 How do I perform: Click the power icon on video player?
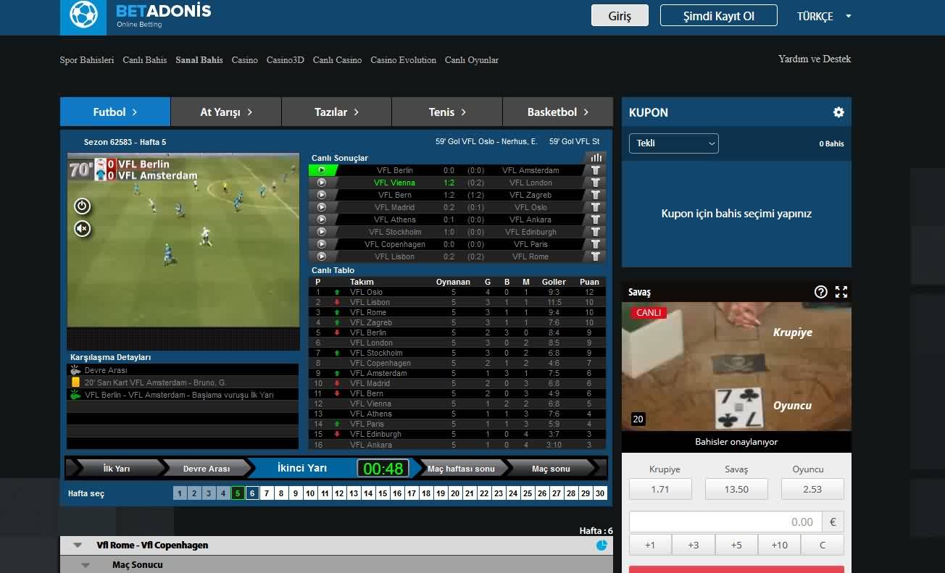pos(82,206)
